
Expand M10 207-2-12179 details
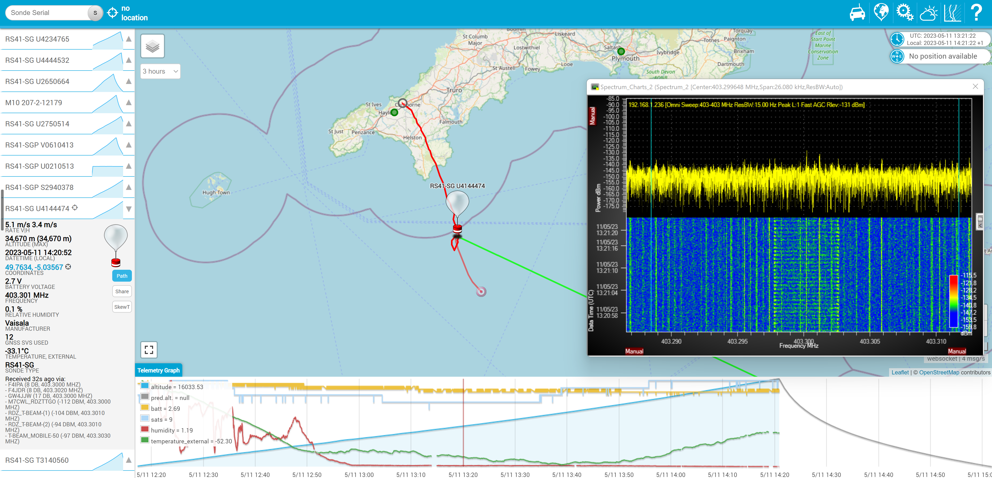click(129, 102)
